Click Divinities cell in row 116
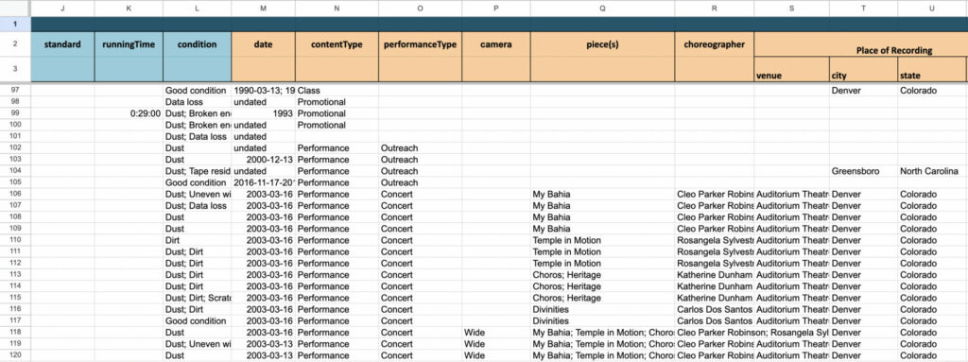Image resolution: width=968 pixels, height=362 pixels. tap(602, 309)
